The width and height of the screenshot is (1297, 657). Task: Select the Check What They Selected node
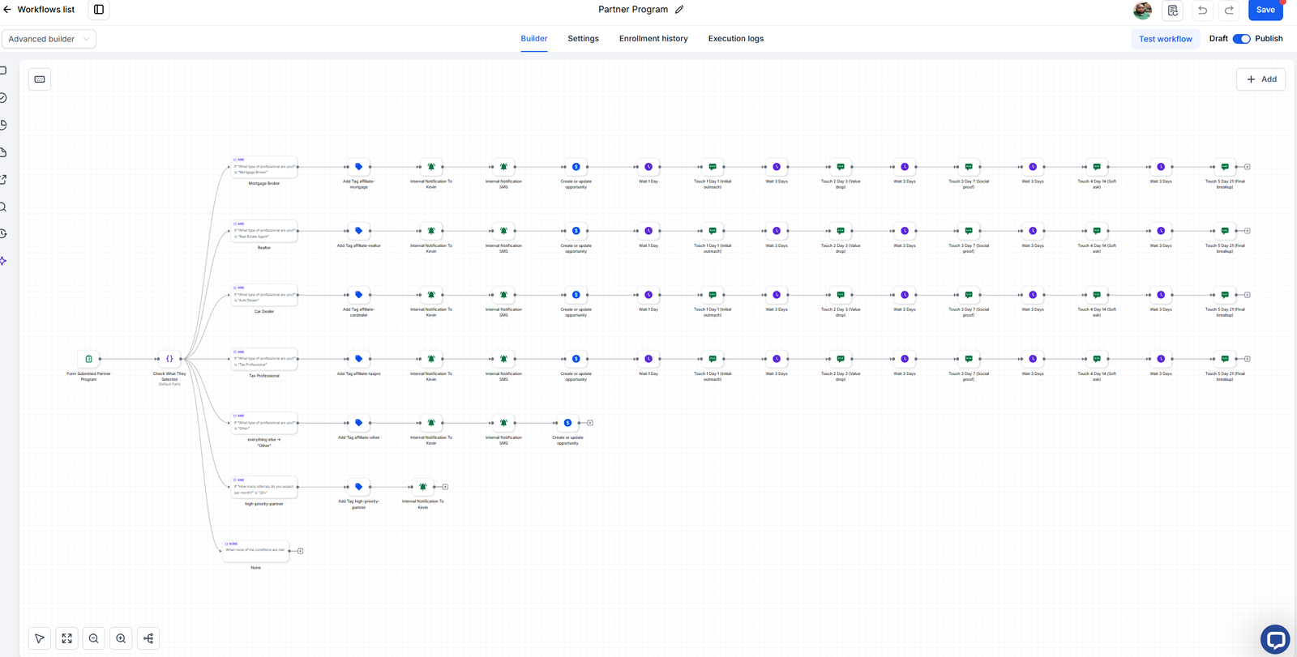(169, 359)
